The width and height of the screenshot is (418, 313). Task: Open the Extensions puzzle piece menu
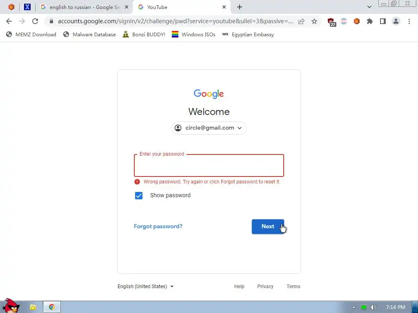369,21
